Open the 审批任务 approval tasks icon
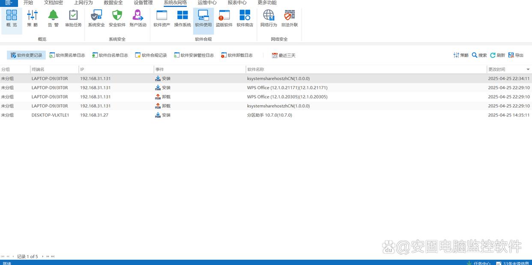The image size is (532, 265). [x=73, y=18]
